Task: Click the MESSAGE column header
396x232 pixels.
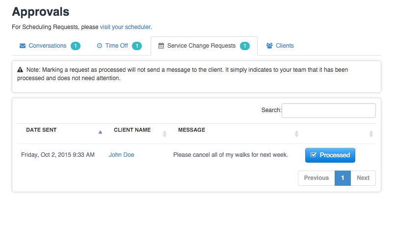Action: coord(192,130)
